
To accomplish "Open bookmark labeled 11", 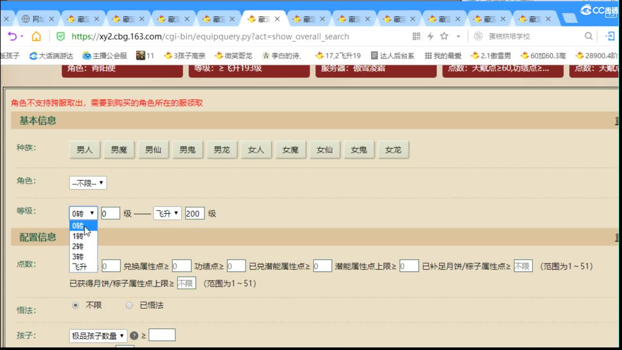I will (145, 55).
